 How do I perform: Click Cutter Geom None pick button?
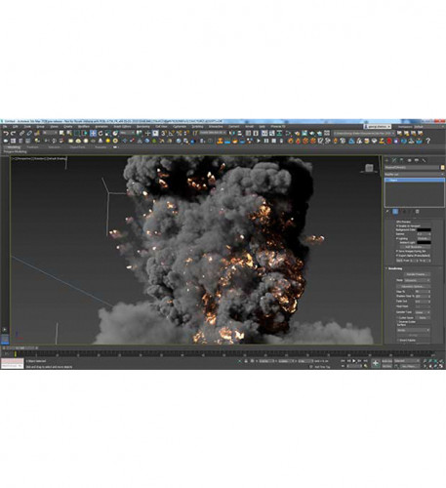click(423, 317)
